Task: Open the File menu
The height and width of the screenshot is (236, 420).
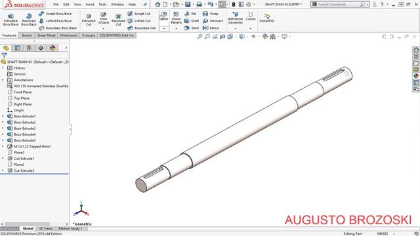Action: click(56, 5)
